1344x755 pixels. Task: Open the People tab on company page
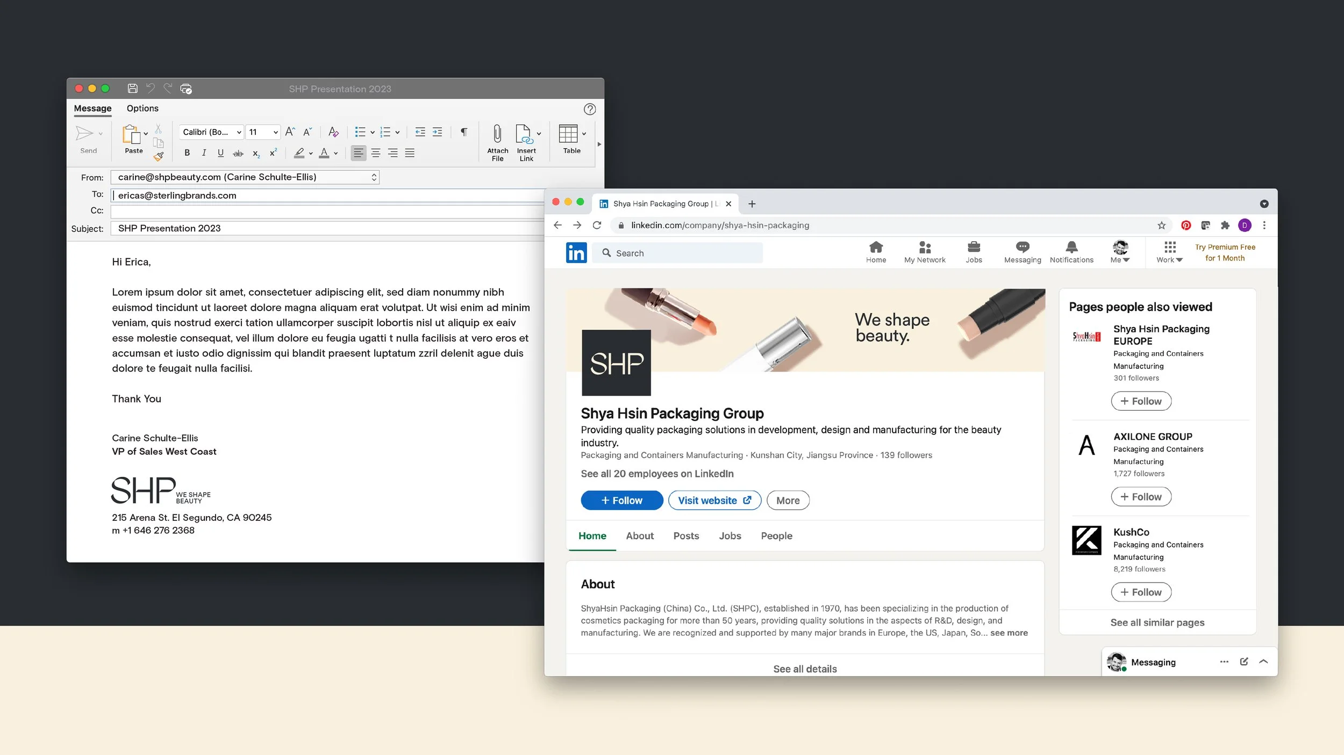pyautogui.click(x=776, y=535)
